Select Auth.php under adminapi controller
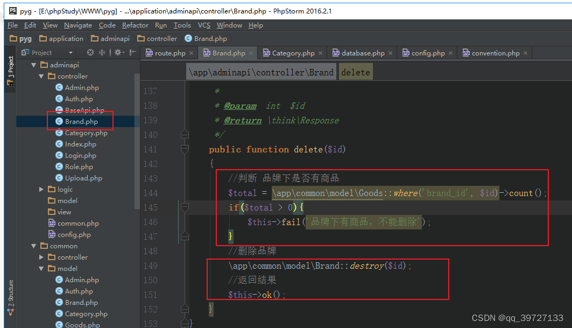This screenshot has width=572, height=328. (x=74, y=99)
